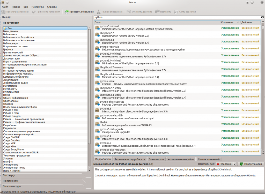Select the python3.4-minimal package row
This screenshot has height=194, width=265.
pos(177,62)
